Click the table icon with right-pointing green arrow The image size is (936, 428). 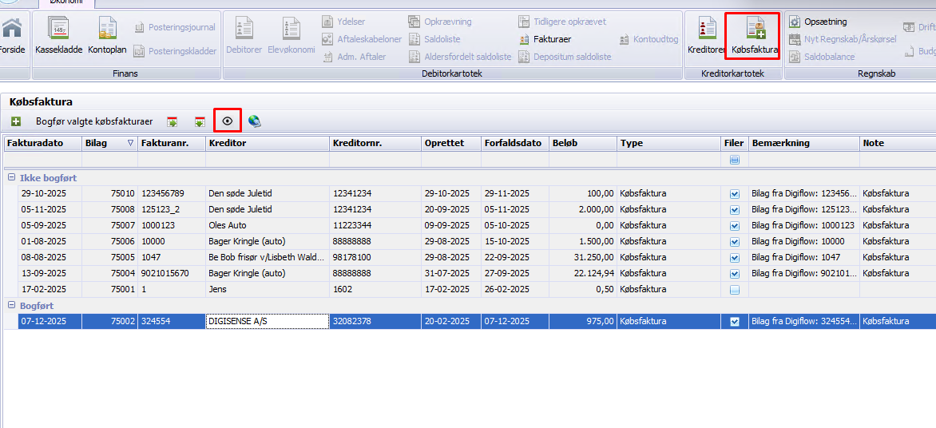click(172, 122)
